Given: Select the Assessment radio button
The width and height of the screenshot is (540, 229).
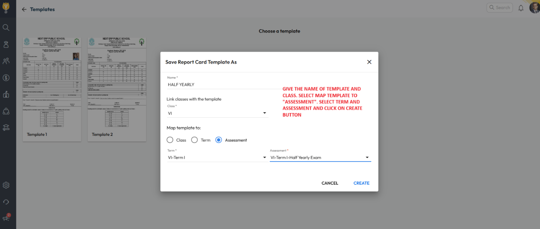Looking at the screenshot, I should point(219,140).
